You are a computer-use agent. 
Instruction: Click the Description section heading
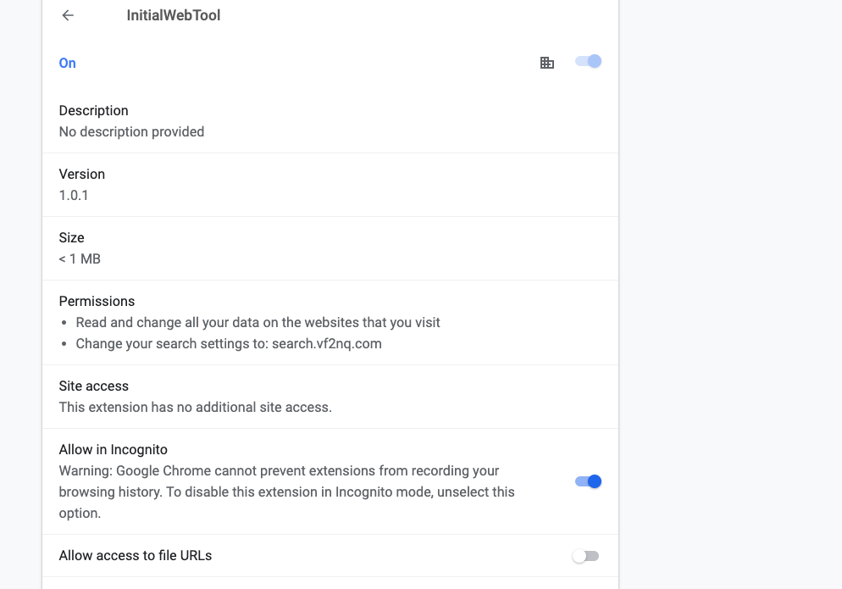93,110
